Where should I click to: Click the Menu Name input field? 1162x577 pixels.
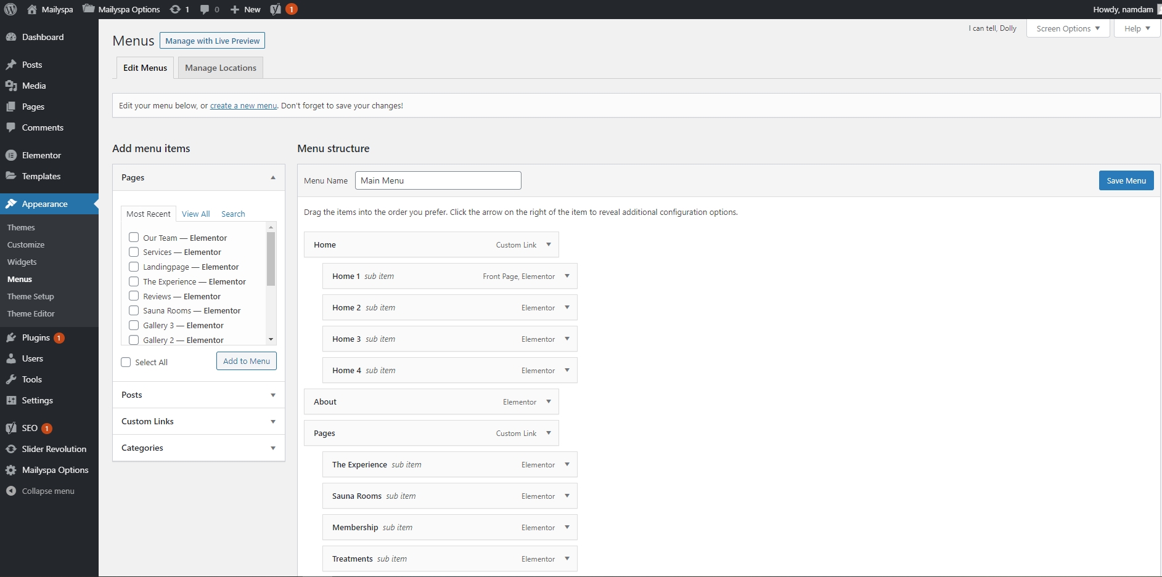click(438, 180)
